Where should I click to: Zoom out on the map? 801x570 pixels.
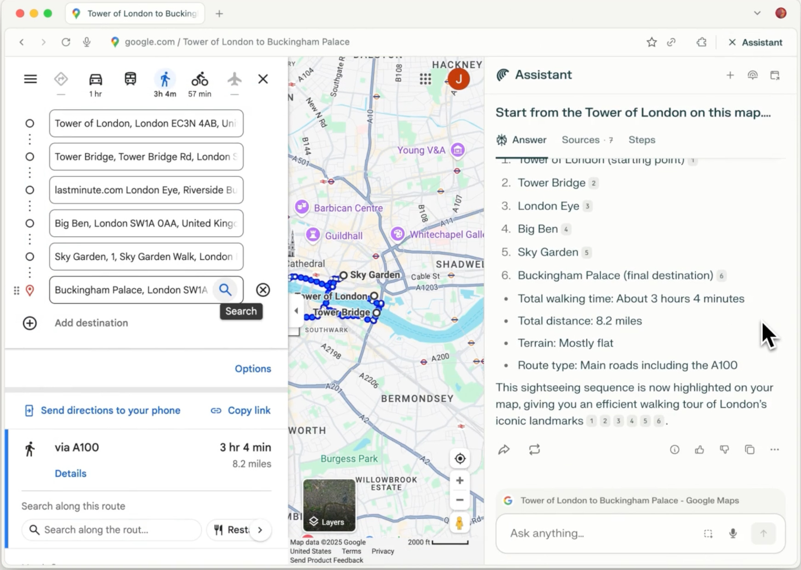(459, 500)
